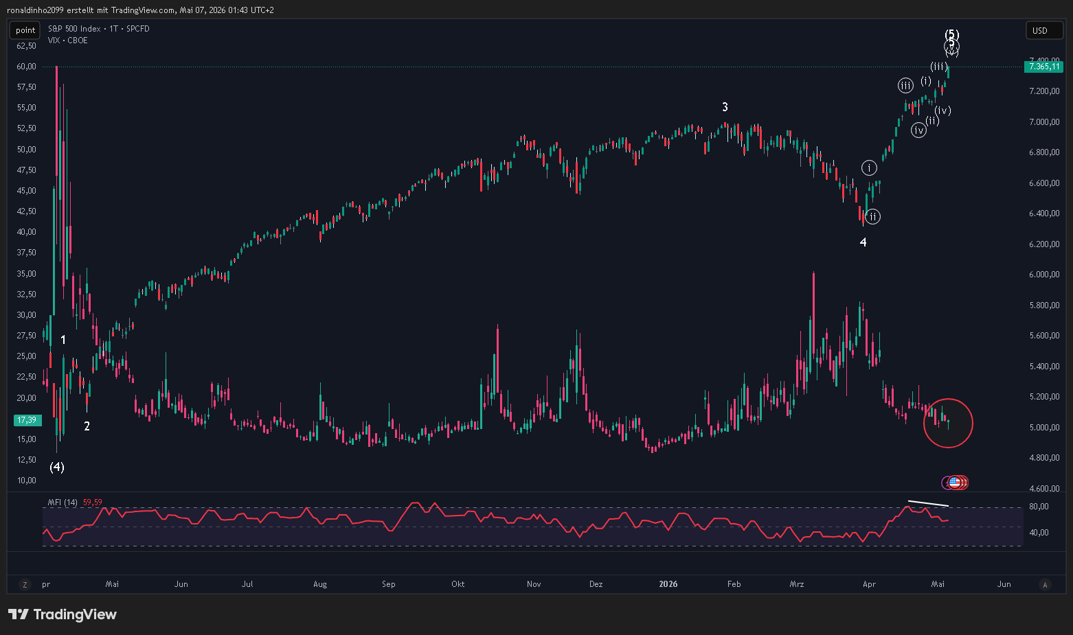This screenshot has width=1073, height=635.
Task: Select the circled 'iv' wave label
Action: pos(918,130)
